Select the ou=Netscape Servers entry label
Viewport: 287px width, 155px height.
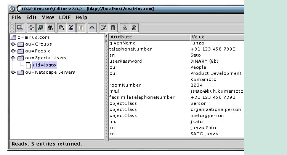pos(50,73)
